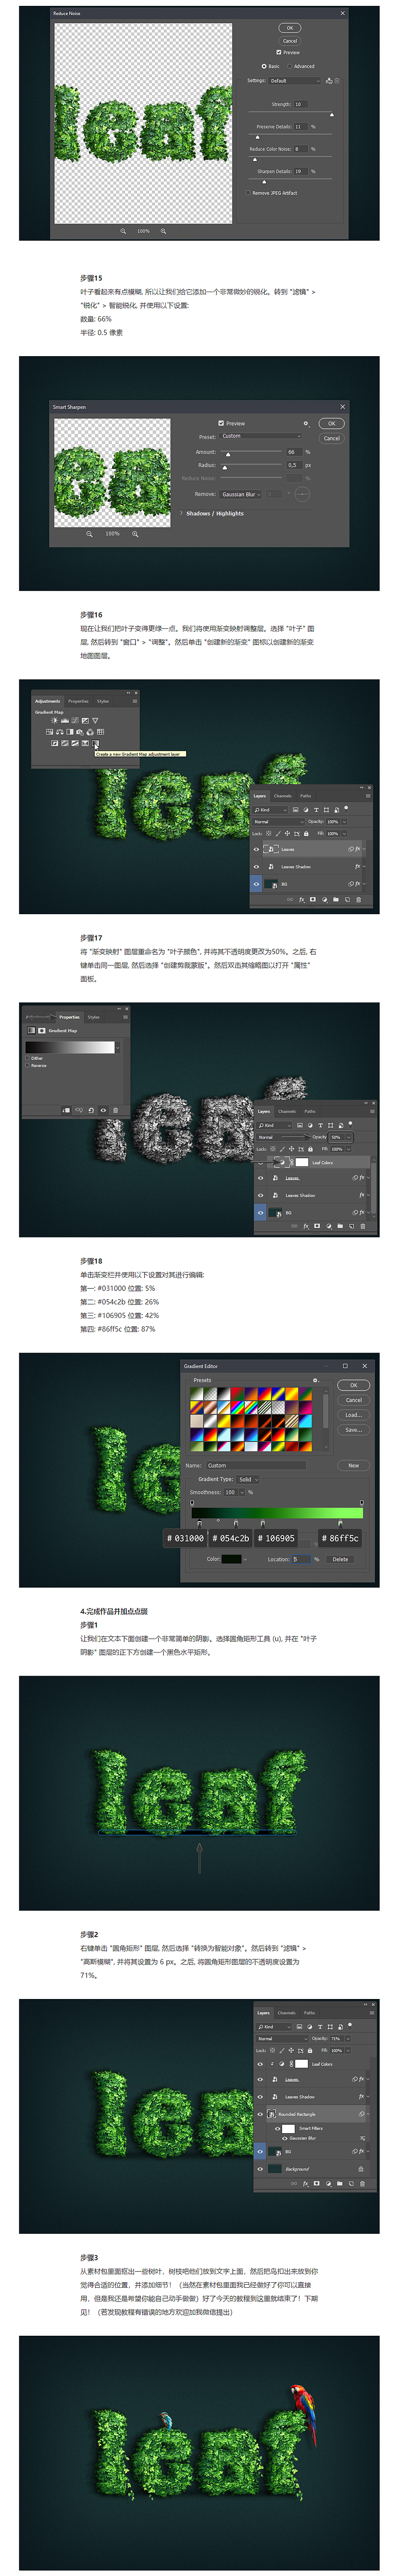Enable the Dither checkbox in Gradient Map properties

pos(27,1058)
